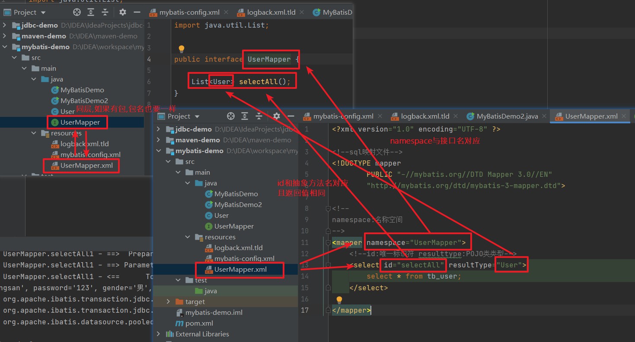
Task: Collapse the mybatis-demo module in the front window's tree
Action: [x=159, y=151]
